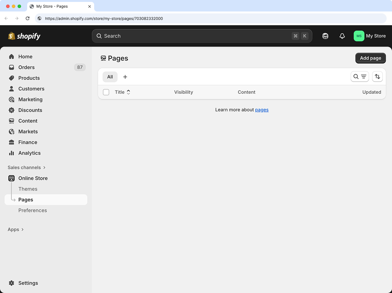Click the Add page button

370,58
